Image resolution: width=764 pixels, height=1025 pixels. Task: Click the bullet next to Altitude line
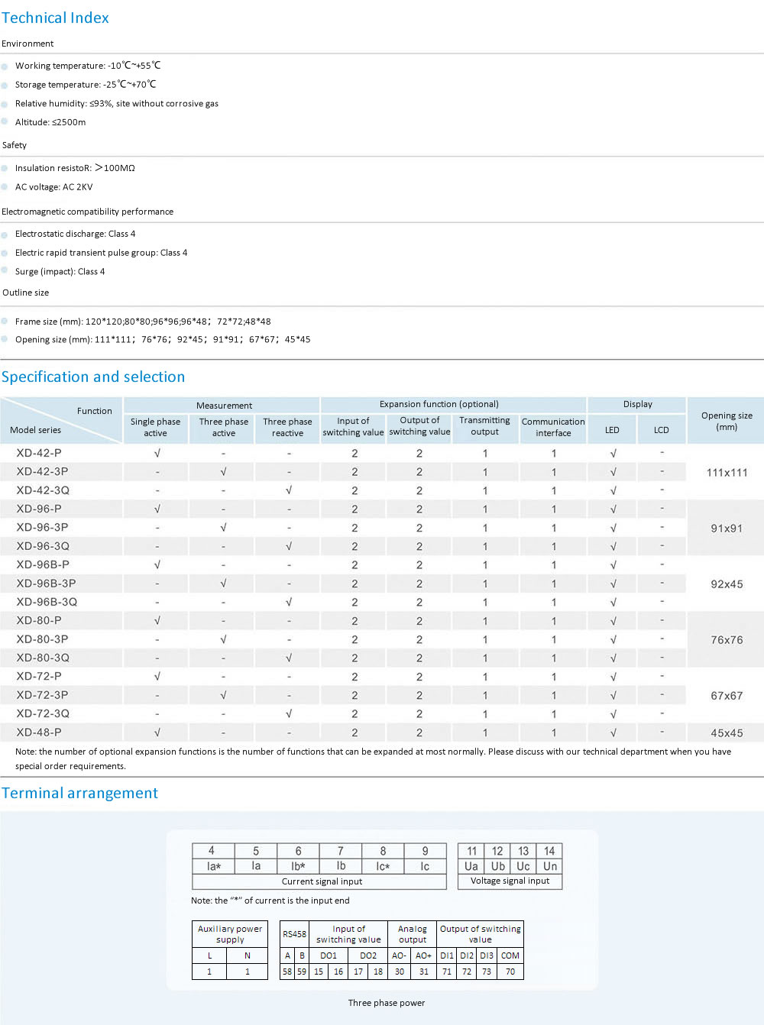click(x=5, y=123)
